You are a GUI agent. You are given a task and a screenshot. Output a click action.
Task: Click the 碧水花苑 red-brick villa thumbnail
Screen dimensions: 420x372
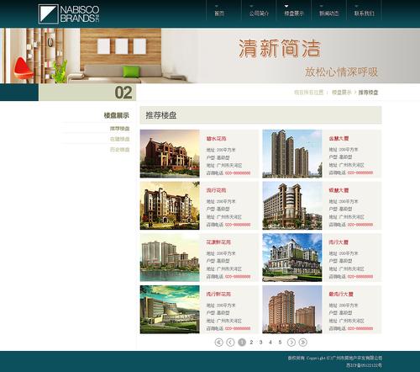coord(170,154)
